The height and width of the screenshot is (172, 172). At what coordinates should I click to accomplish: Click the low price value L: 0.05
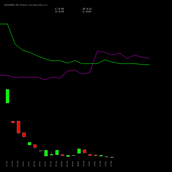click(87, 12)
